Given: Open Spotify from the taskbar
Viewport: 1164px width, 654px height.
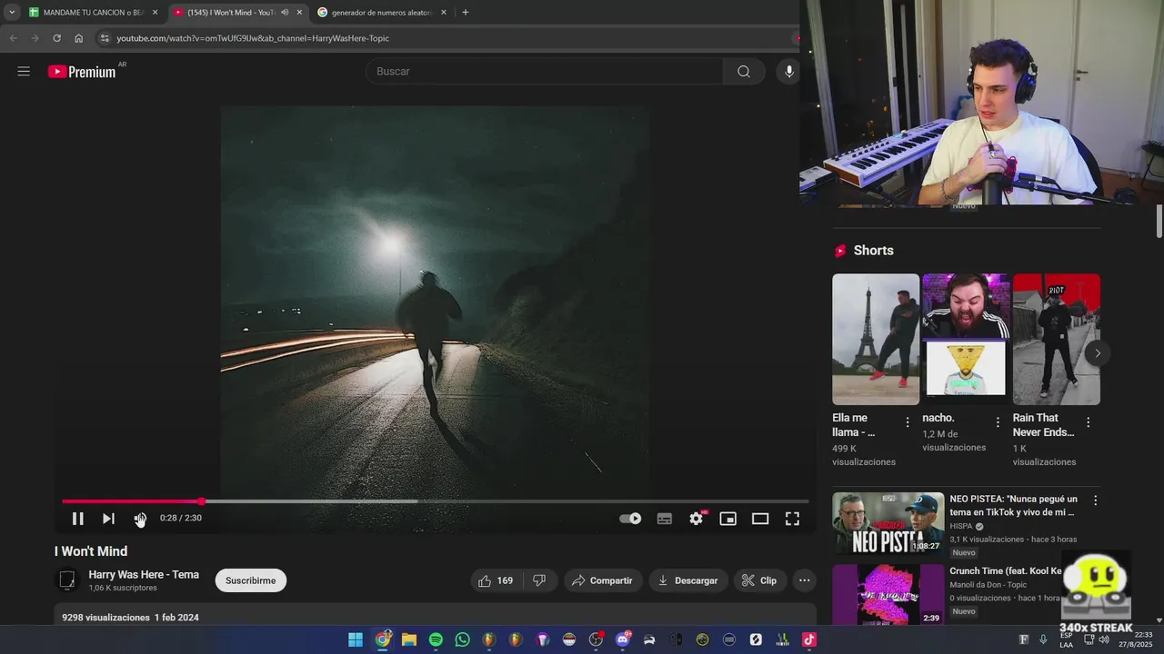Looking at the screenshot, I should coord(436,639).
